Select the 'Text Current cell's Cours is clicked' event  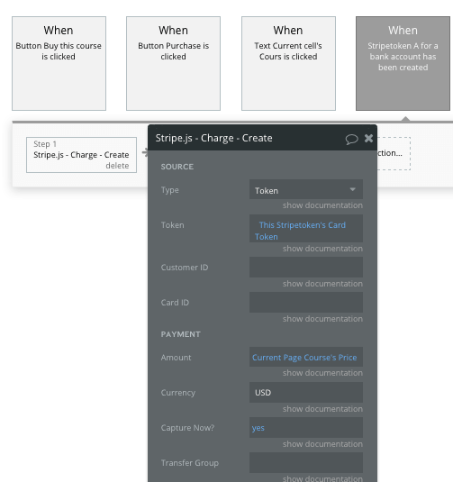point(288,64)
